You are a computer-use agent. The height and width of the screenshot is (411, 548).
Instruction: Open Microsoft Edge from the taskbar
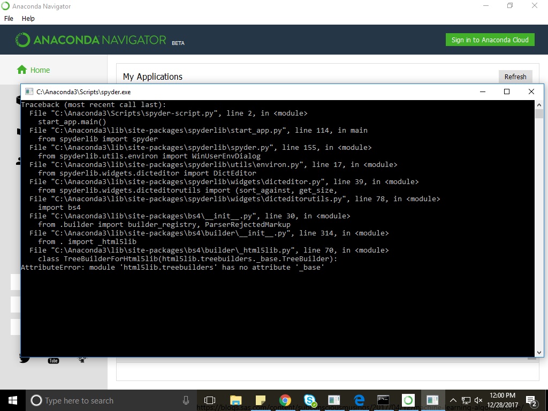359,400
